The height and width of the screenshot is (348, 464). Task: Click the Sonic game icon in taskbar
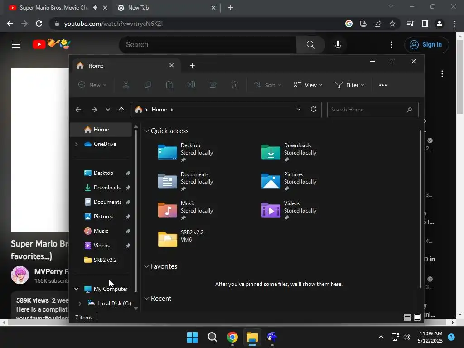pyautogui.click(x=272, y=337)
